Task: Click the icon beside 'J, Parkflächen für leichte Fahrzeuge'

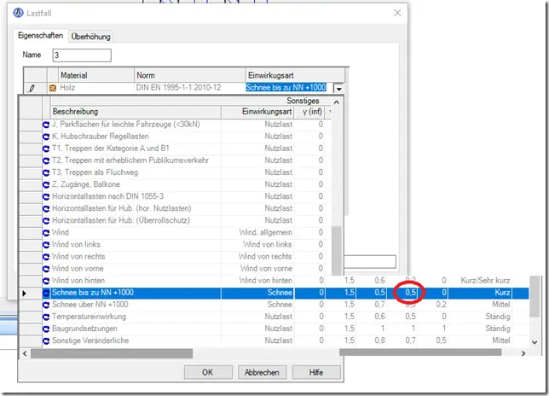Action: pyautogui.click(x=46, y=125)
